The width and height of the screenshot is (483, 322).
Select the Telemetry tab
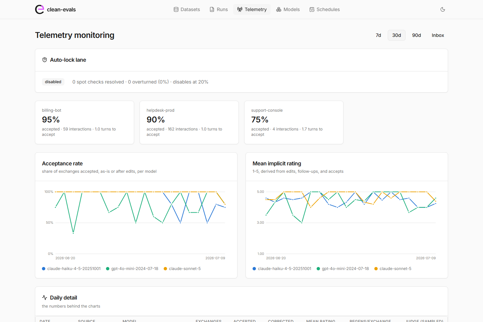coord(252,9)
